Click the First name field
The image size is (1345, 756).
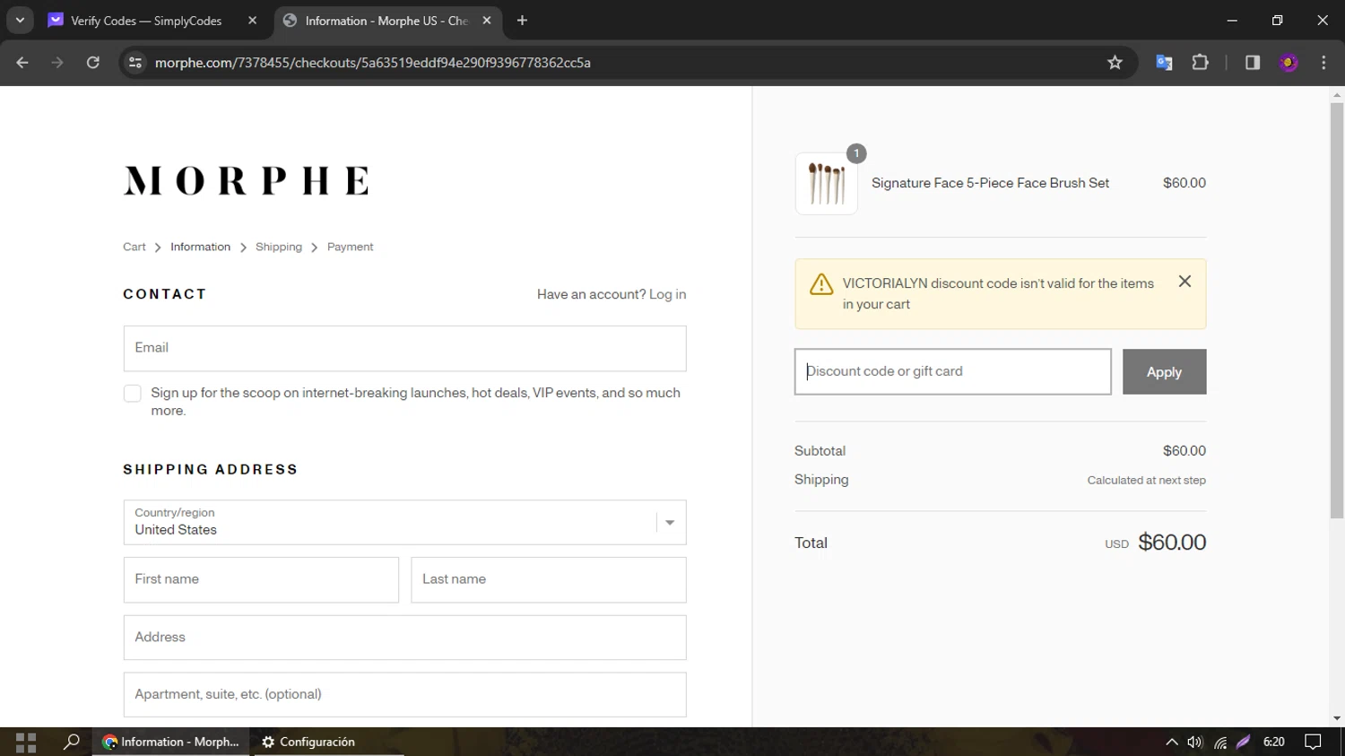click(x=261, y=579)
